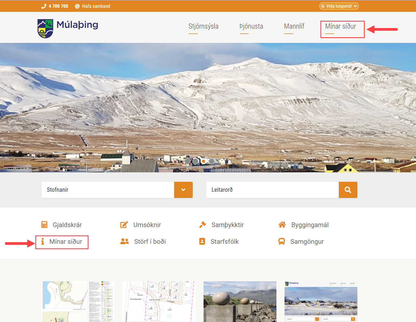Select the second carousel slide dot

point(195,161)
